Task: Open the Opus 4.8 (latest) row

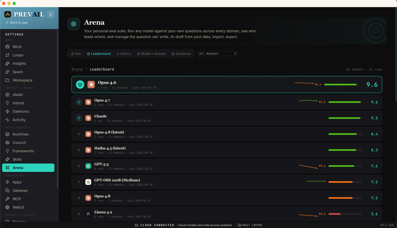Action: (227, 134)
